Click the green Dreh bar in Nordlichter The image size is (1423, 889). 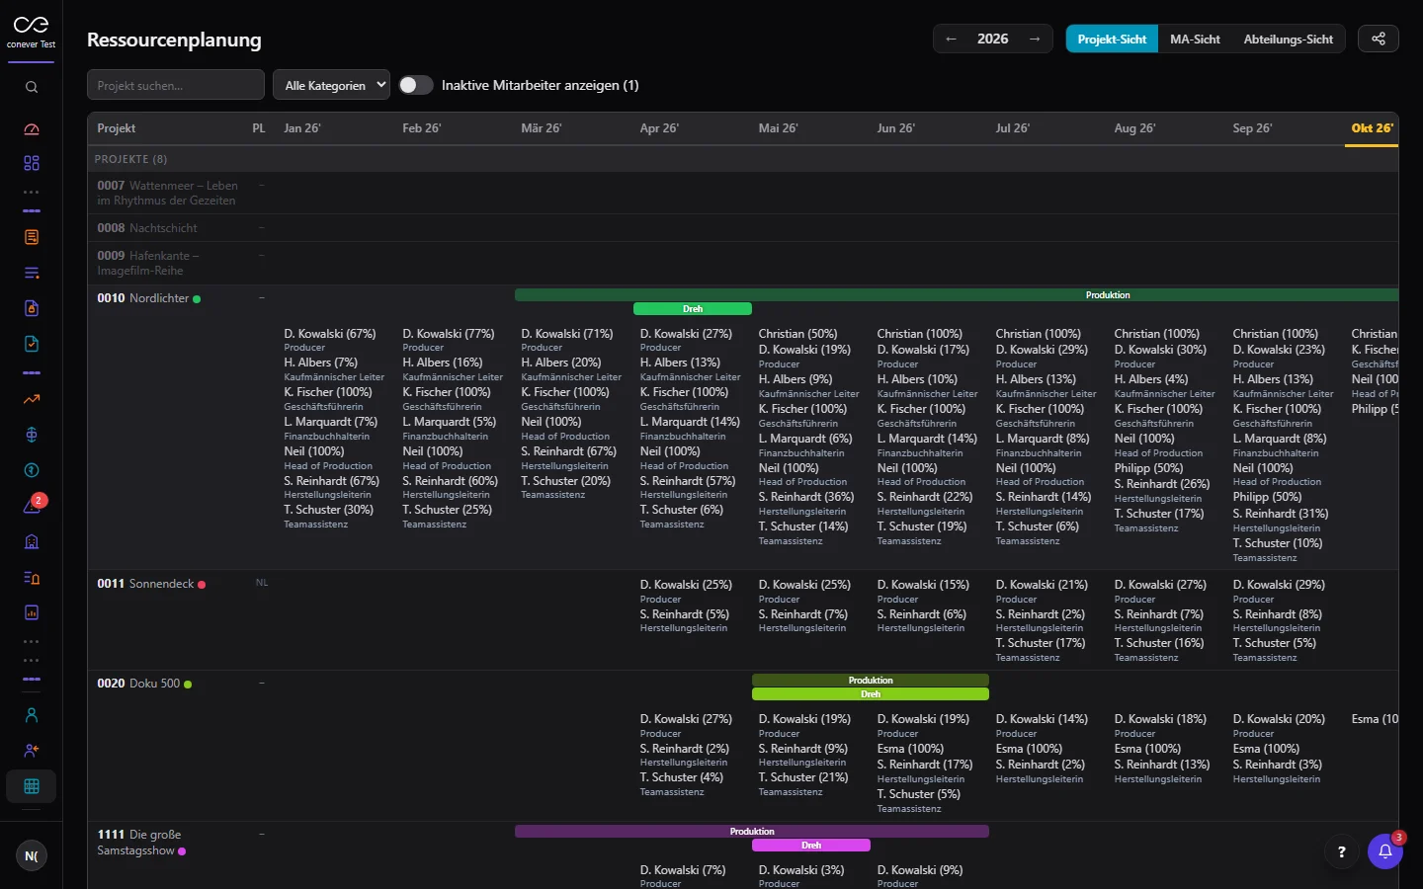693,309
